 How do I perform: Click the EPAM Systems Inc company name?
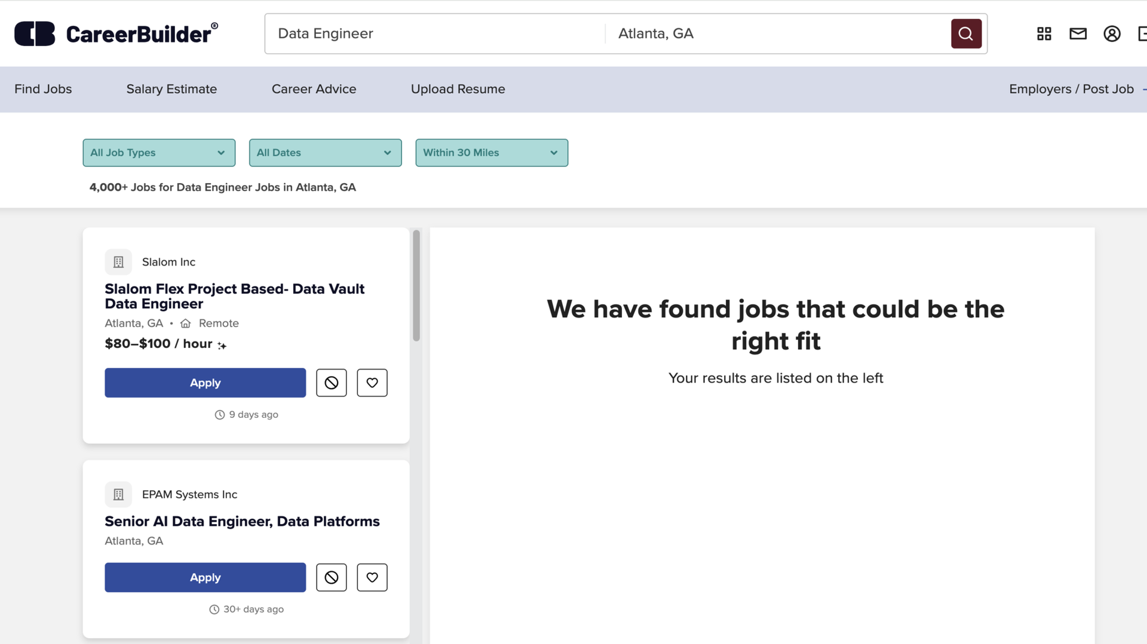[x=189, y=494]
